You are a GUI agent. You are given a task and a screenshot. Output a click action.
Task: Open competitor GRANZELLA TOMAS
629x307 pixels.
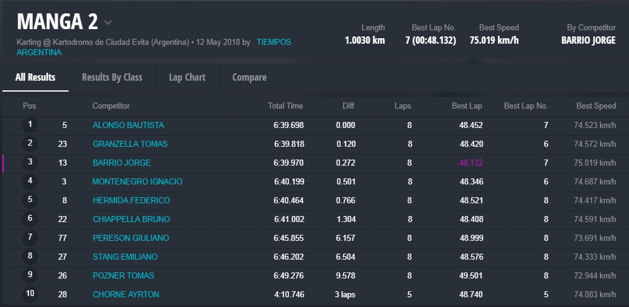130,144
